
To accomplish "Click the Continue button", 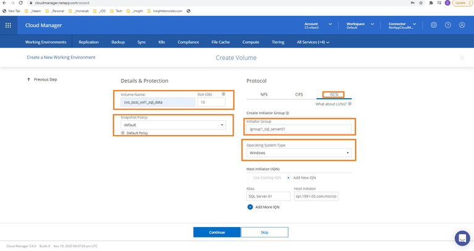I will 217,232.
